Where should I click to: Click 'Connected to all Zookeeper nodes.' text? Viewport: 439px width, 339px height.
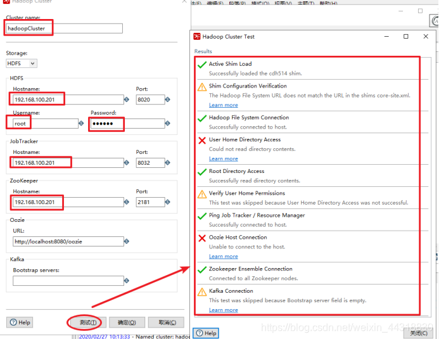pyautogui.click(x=253, y=278)
